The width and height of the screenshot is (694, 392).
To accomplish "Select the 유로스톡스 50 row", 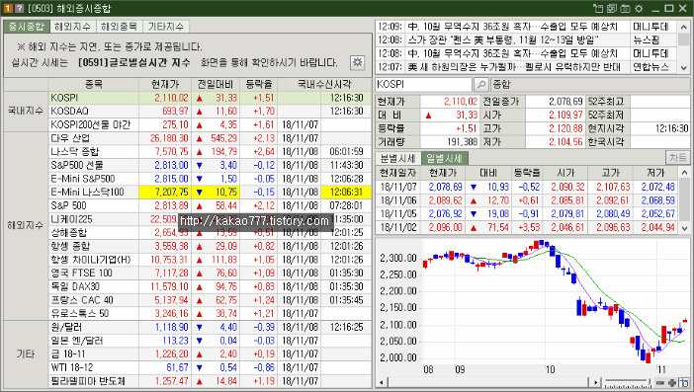I will 211,313.
